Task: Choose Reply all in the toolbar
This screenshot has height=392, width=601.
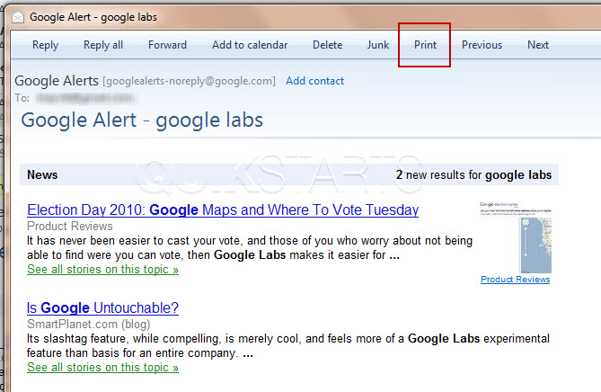Action: tap(103, 45)
